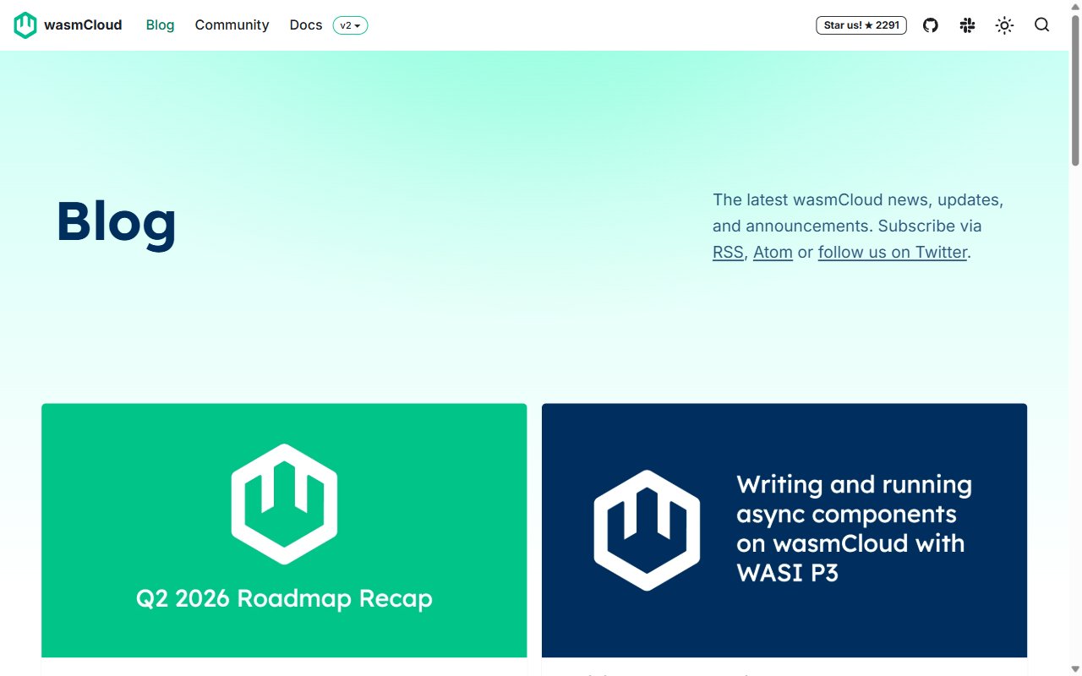Click the wasmCloud hexagon logo icon
Viewport: 1082px width, 676px height.
pos(25,25)
